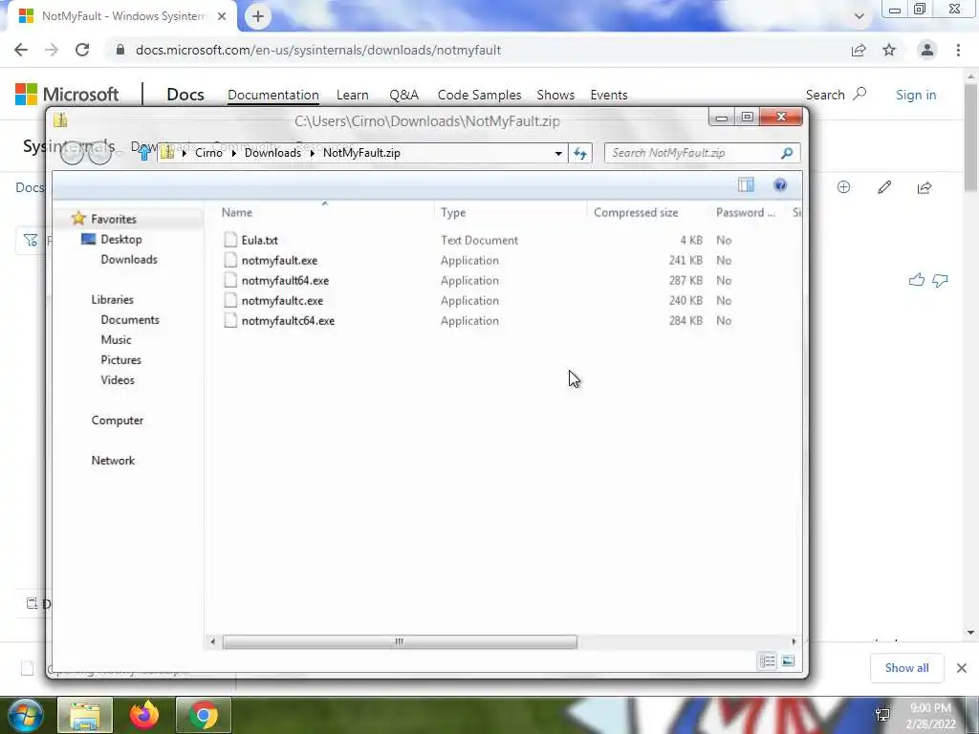
Task: Click the Explorer Forward button
Action: coord(99,153)
